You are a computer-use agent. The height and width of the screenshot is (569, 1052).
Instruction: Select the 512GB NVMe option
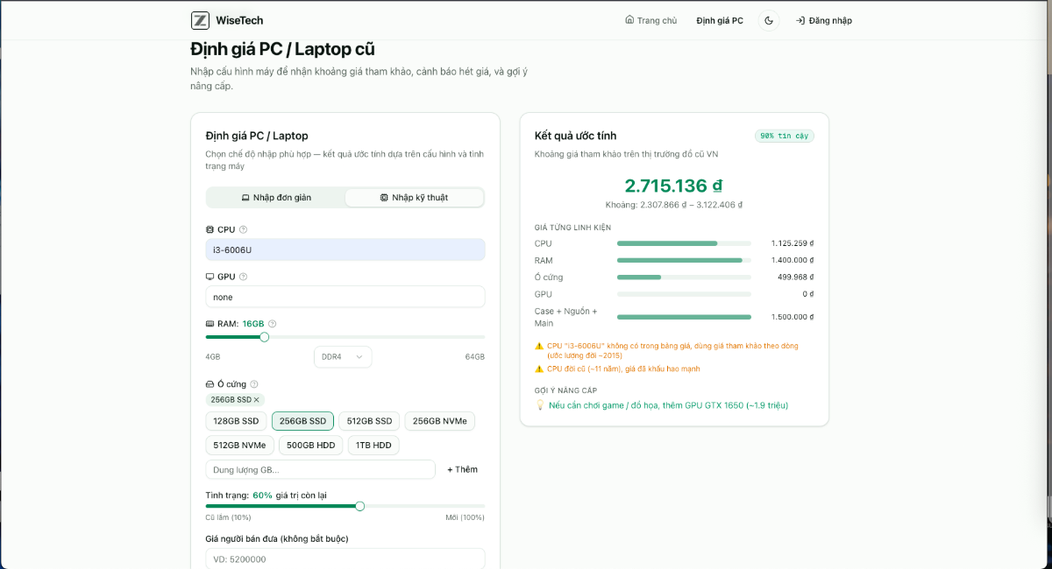239,445
